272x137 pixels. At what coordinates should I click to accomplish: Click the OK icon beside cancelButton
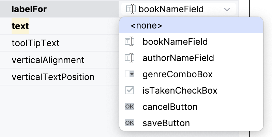pos(130,107)
